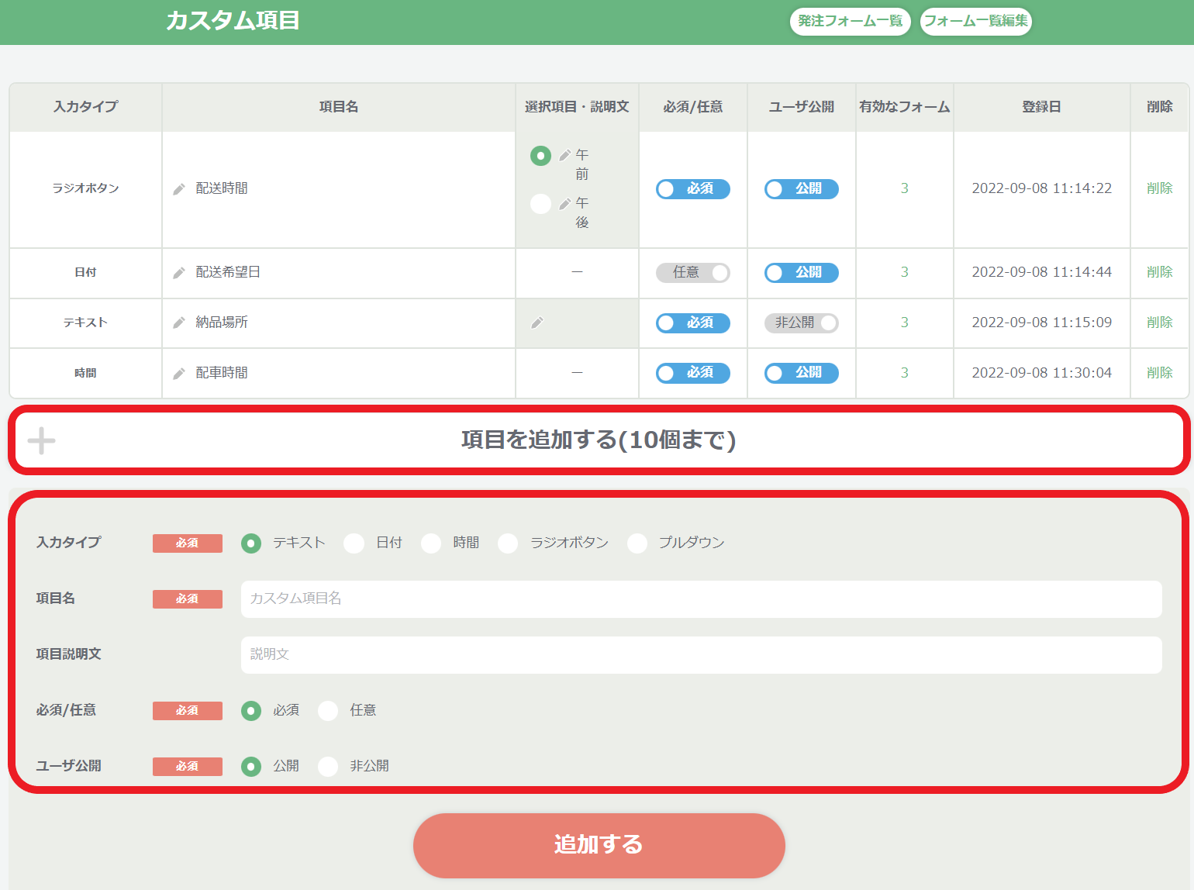Toggle 公開 switch for 配車時間

coord(802,373)
